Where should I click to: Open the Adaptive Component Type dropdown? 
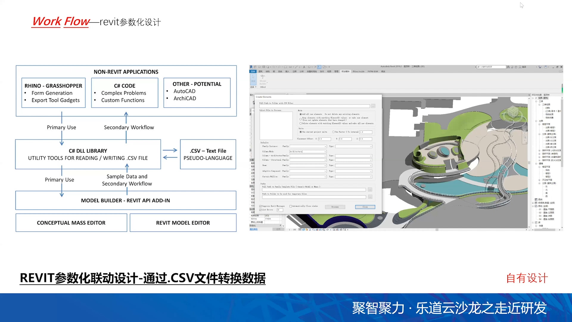(x=354, y=171)
